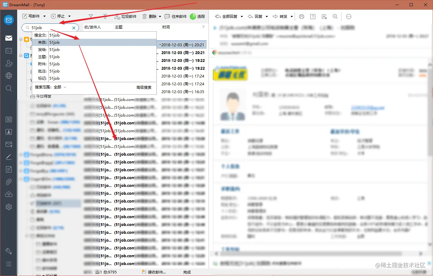Click into the 51job search field
The height and width of the screenshot is (276, 433).
pyautogui.click(x=51, y=28)
